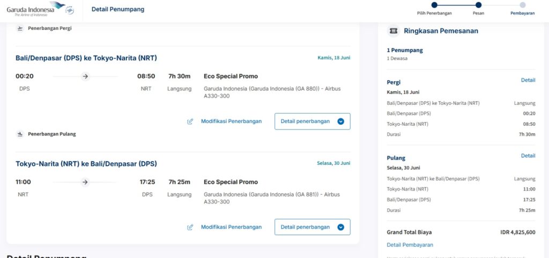This screenshot has width=549, height=258.
Task: Open the Detail link in the Pergi summary
Action: (x=528, y=80)
